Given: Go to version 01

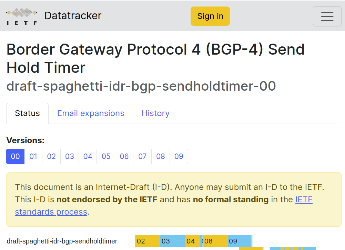Looking at the screenshot, I should [x=33, y=157].
